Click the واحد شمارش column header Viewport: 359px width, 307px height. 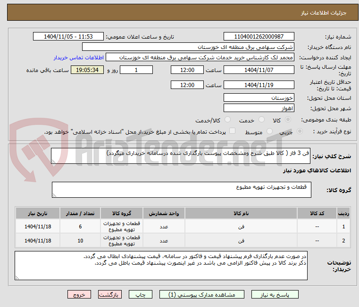pyautogui.click(x=164, y=213)
